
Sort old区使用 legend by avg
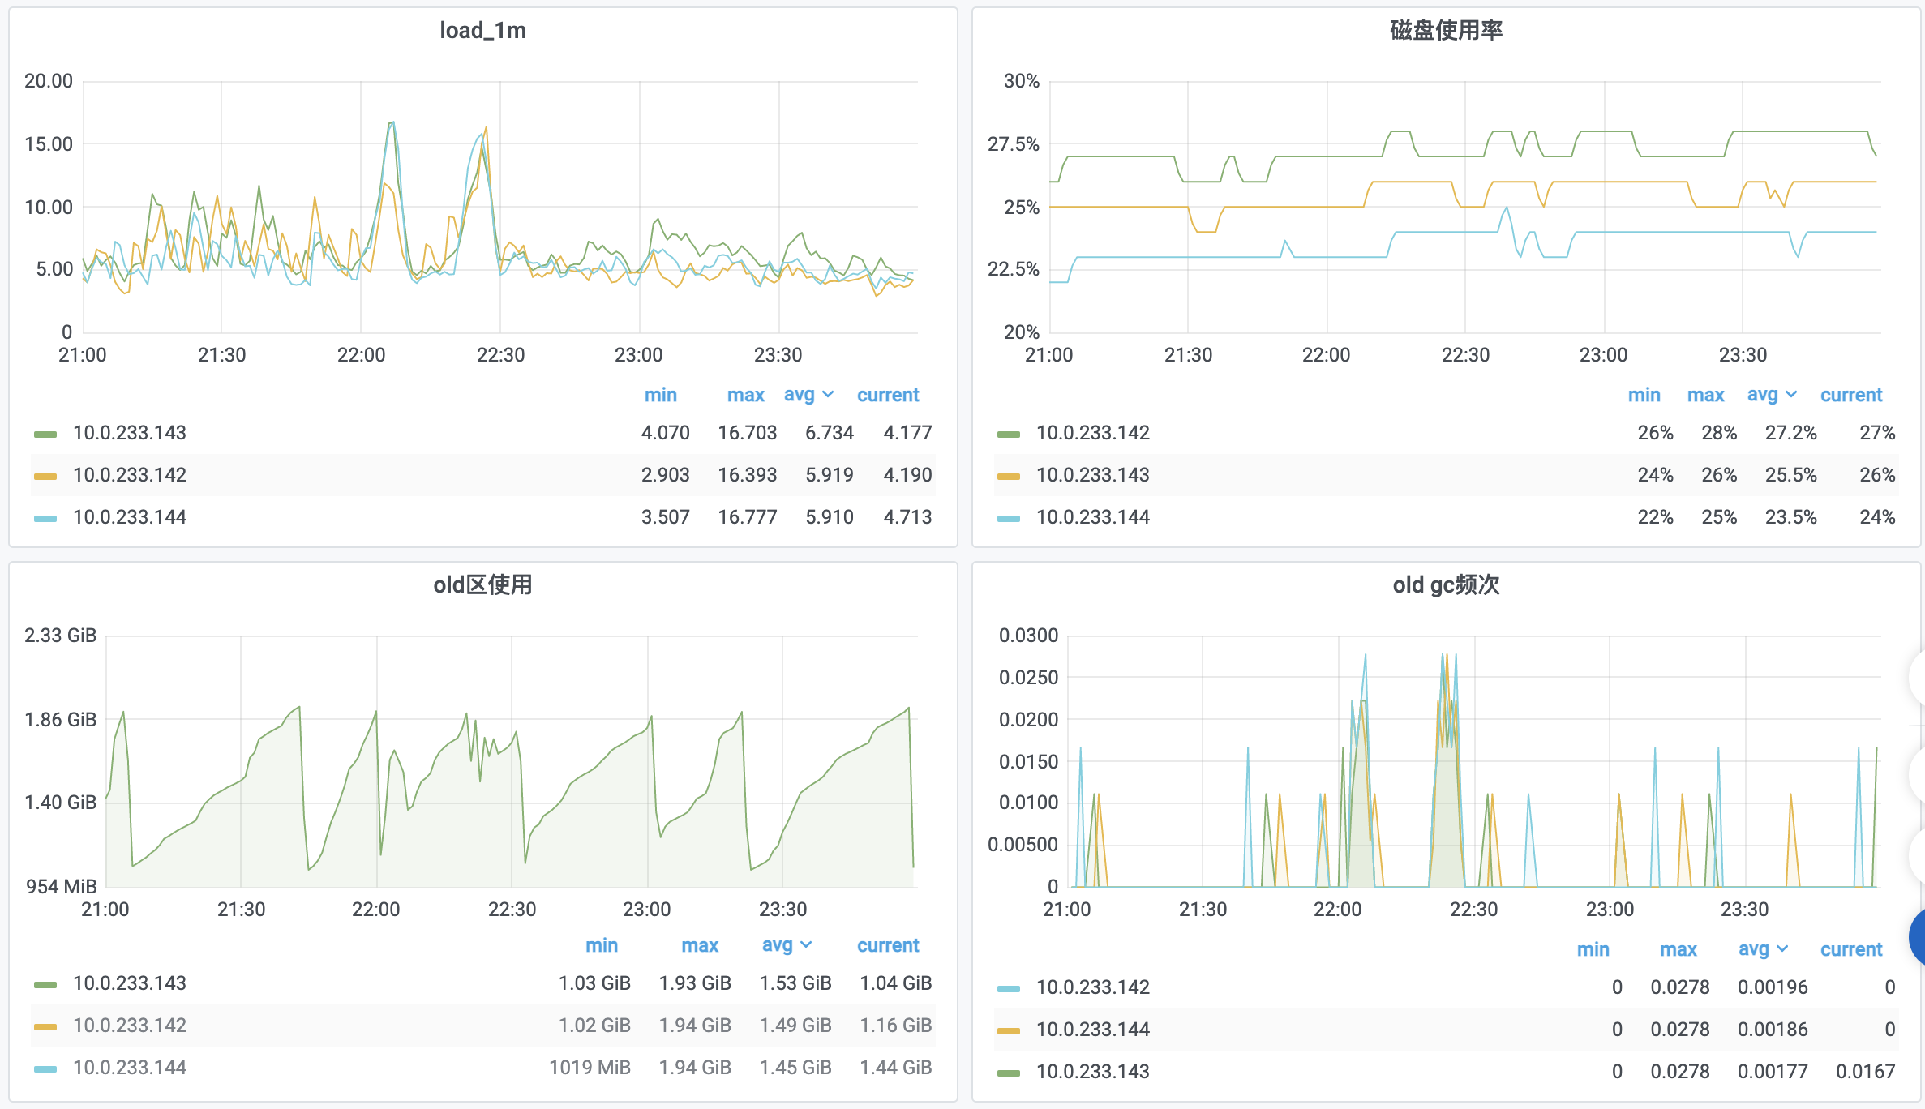click(x=777, y=945)
